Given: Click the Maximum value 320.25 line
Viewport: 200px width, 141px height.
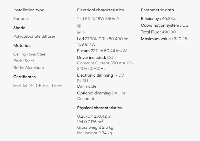Looking at the screenshot, I should click(x=164, y=39).
